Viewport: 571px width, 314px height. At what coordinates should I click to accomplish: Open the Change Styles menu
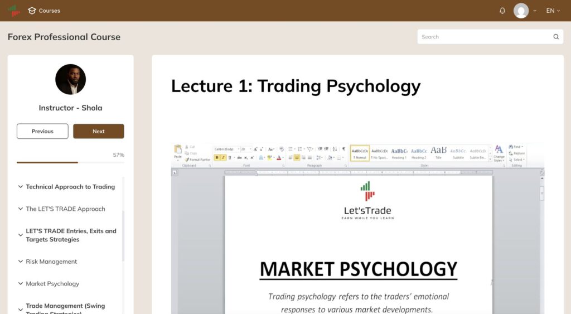[499, 153]
